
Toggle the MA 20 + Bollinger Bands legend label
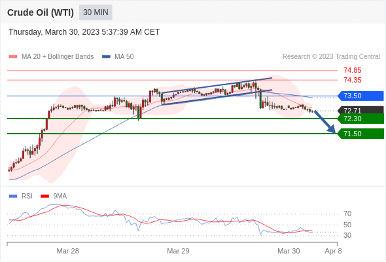click(58, 57)
